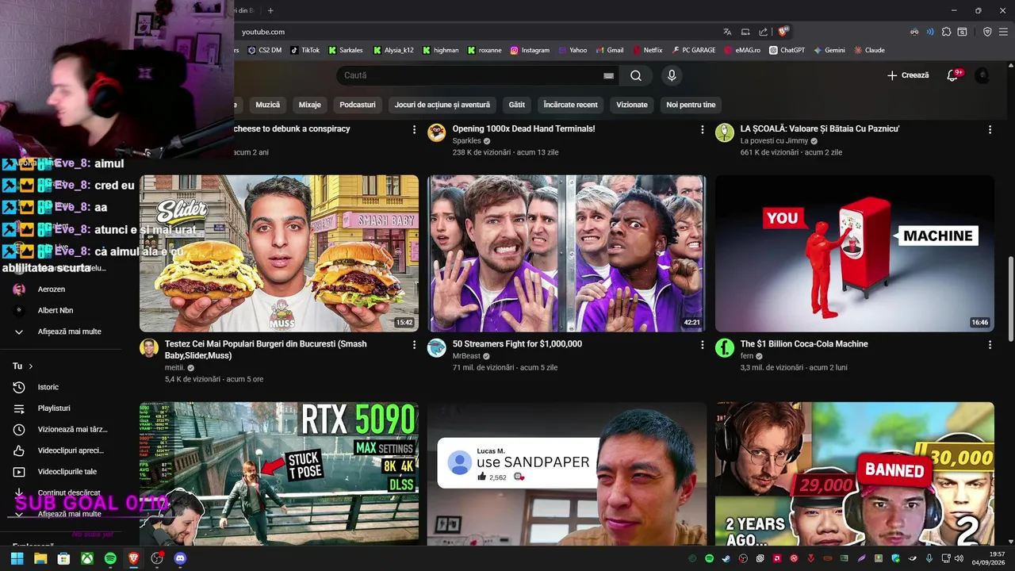Open options for the Burgeri din Bucuresti video
This screenshot has height=571, width=1015.
[414, 345]
